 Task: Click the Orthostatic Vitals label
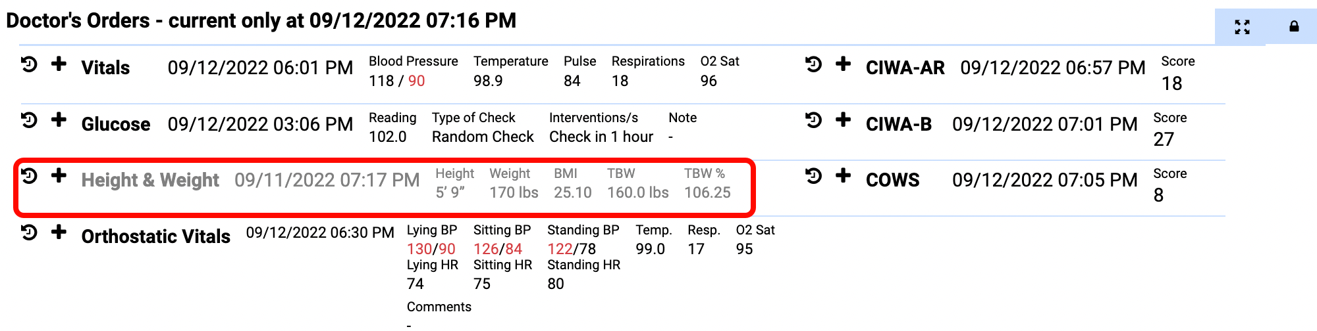155,236
